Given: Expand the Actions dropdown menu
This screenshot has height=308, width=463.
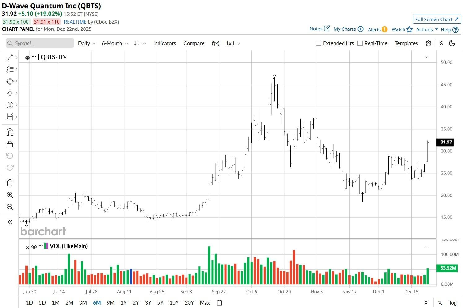Looking at the screenshot, I should pos(427,29).
